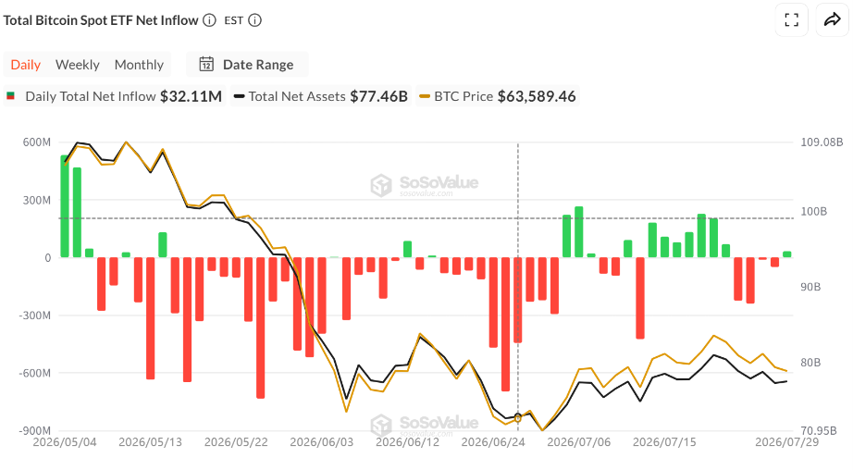Viewport: 853px width, 470px height.
Task: Click the tall green bar at 2026/05/04
Action: point(65,206)
